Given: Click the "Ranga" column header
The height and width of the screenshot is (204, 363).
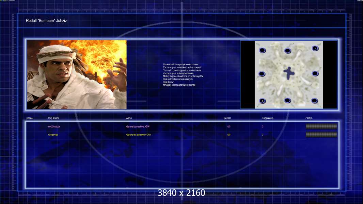Looking at the screenshot, I should pos(29,118).
